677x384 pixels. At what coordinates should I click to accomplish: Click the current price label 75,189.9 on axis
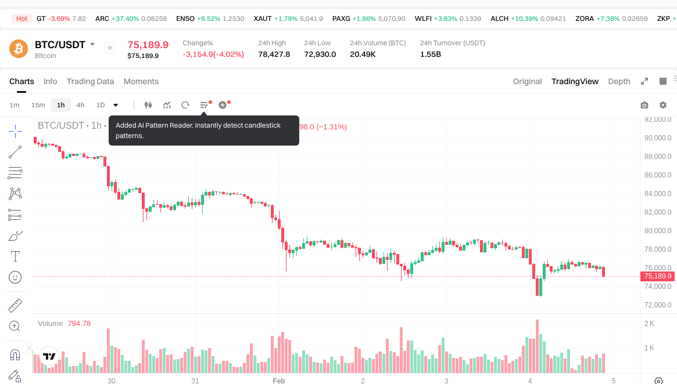coord(658,276)
